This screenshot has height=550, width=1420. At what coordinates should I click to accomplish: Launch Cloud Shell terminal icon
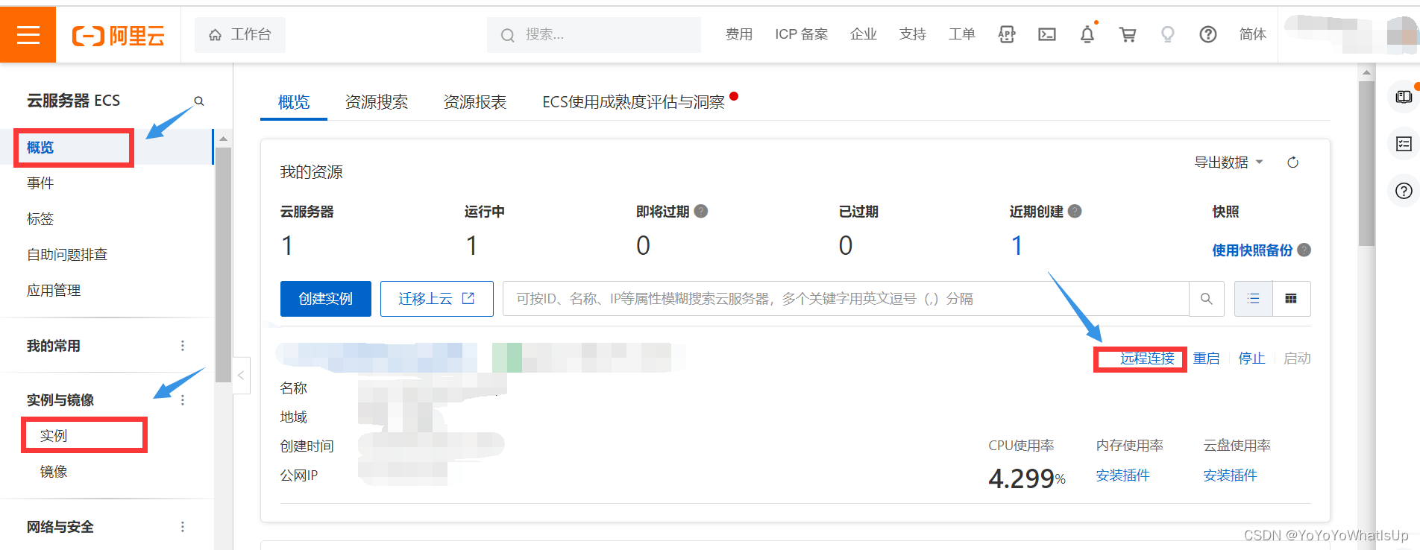tap(1047, 34)
